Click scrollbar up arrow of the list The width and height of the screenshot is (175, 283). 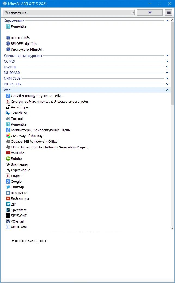point(173,20)
